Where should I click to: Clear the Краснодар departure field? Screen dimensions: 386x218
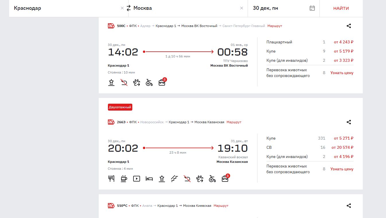click(x=122, y=8)
